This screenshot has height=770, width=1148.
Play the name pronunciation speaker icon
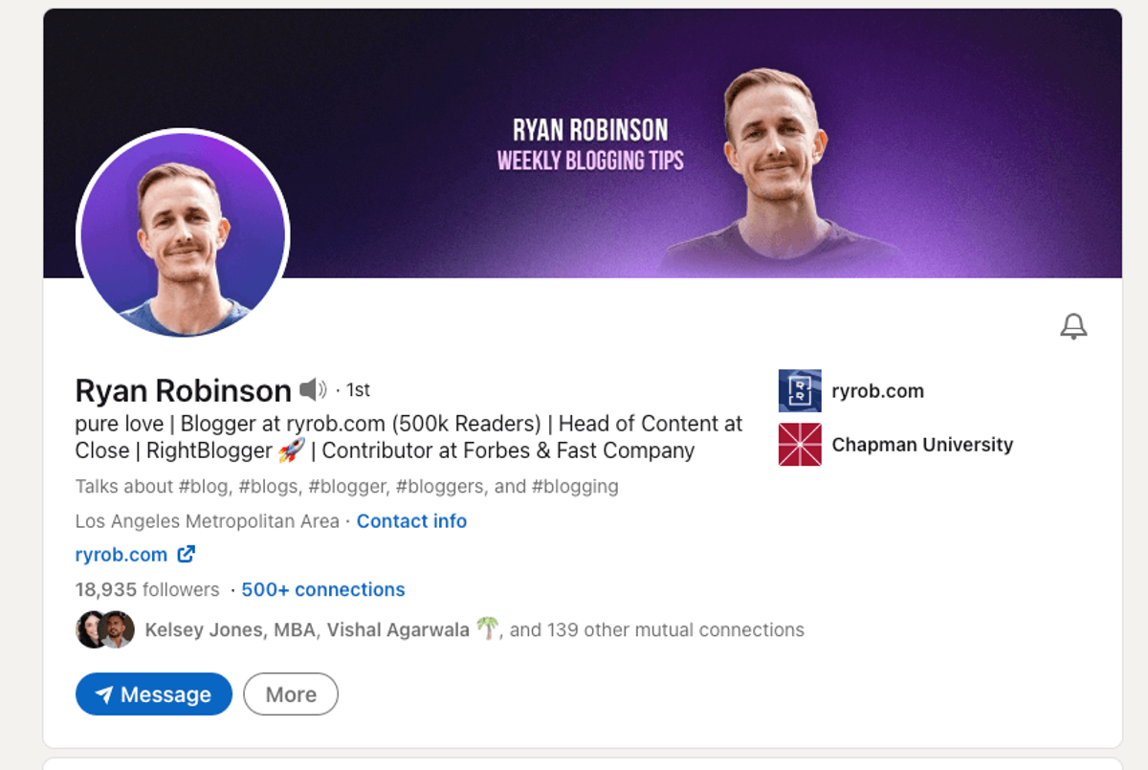[313, 389]
